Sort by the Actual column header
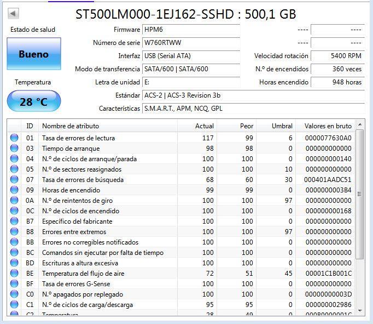Viewport: 373px width, 324px height. (197, 126)
